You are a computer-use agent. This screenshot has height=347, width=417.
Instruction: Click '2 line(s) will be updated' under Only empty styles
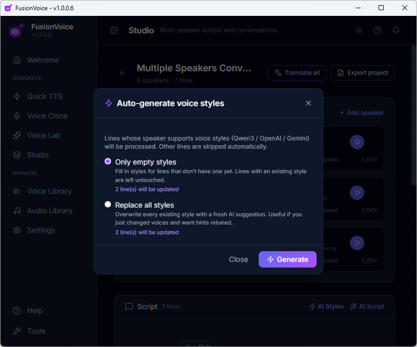pyautogui.click(x=147, y=189)
